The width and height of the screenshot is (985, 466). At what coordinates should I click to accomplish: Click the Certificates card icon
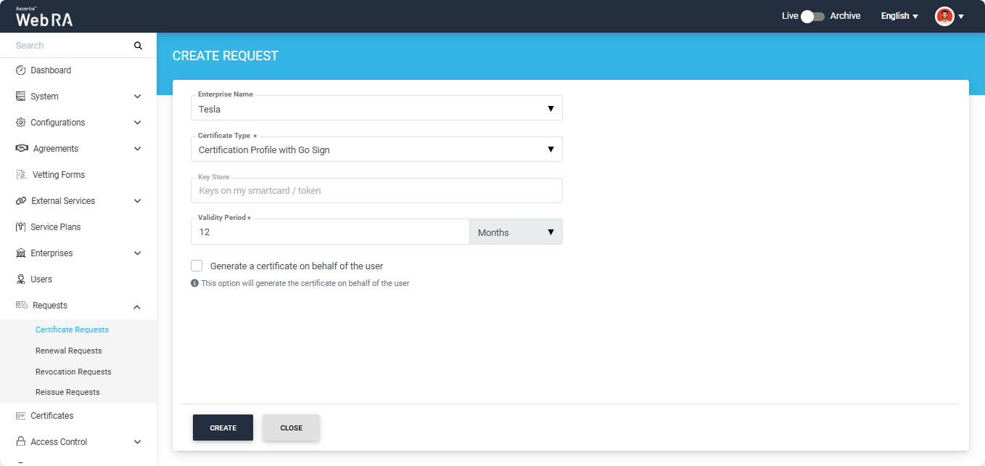tap(20, 416)
